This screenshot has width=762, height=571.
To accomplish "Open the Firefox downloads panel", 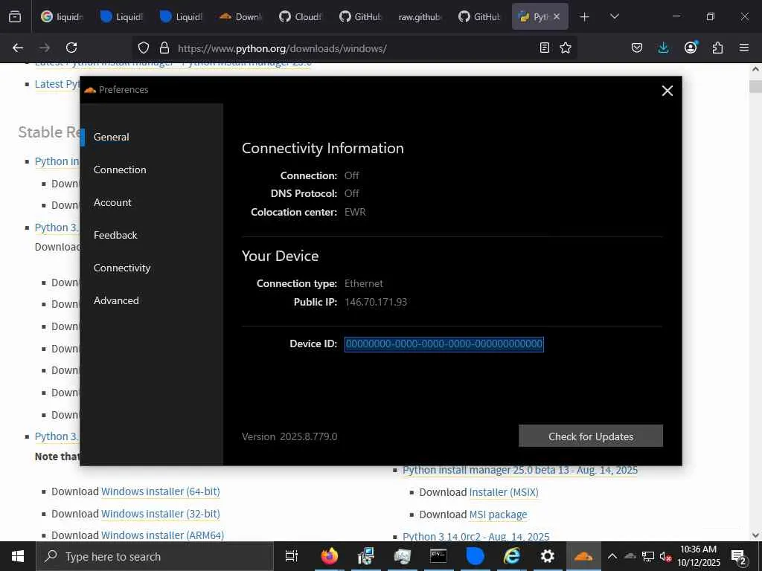I will pos(663,48).
